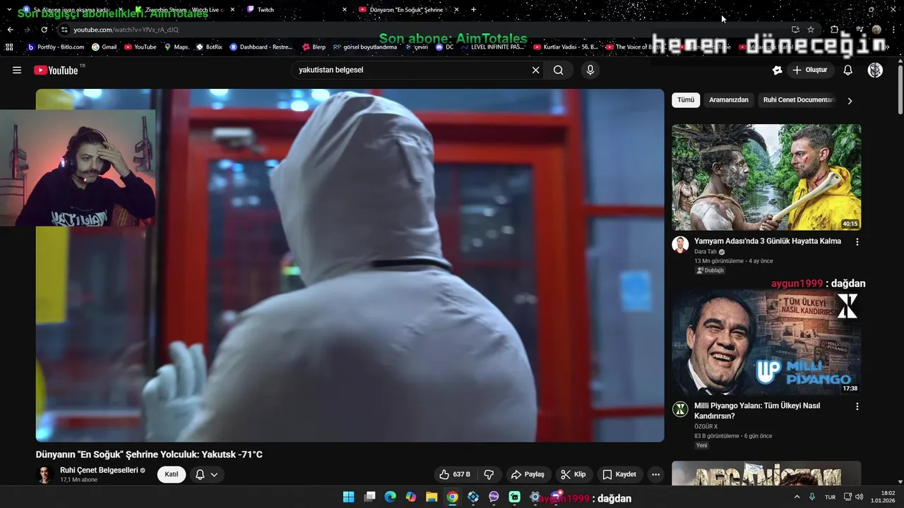
Task: Dislike the video
Action: pyautogui.click(x=489, y=474)
